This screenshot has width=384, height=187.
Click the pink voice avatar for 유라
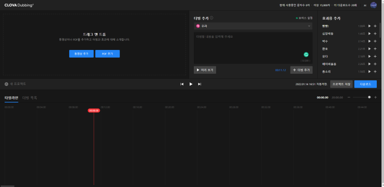(198, 26)
